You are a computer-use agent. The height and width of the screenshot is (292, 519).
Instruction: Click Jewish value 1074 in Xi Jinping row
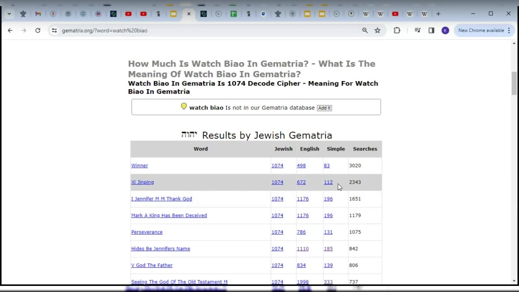click(x=277, y=182)
